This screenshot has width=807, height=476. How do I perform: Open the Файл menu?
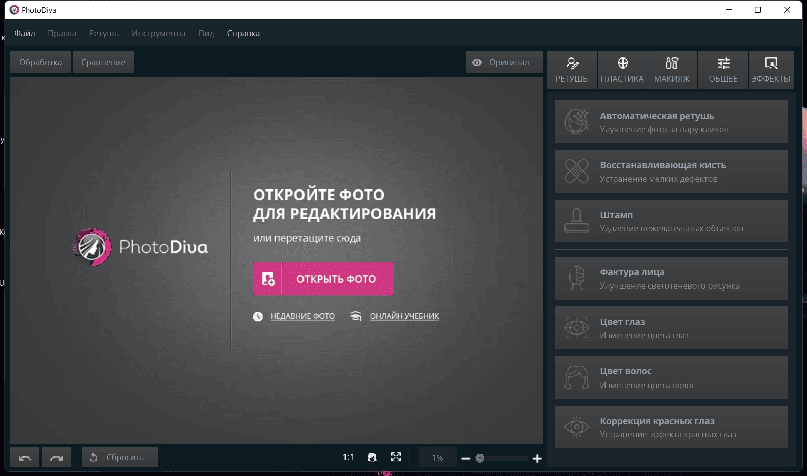[x=25, y=33]
